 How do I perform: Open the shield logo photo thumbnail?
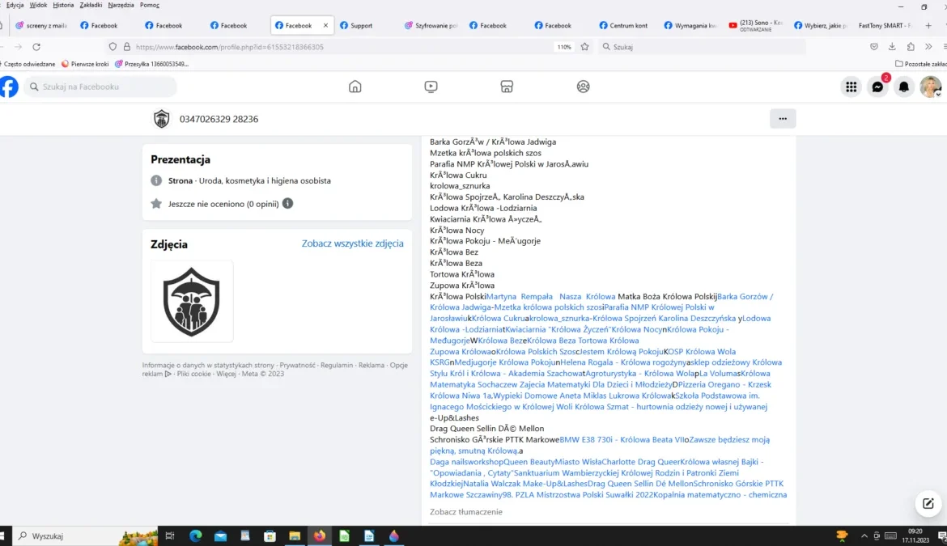192,301
